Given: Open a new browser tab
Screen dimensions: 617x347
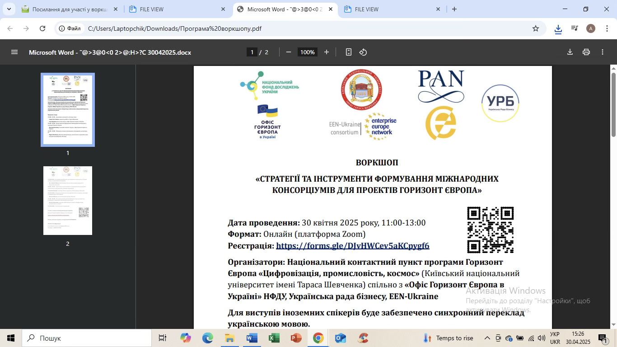Looking at the screenshot, I should tap(454, 9).
